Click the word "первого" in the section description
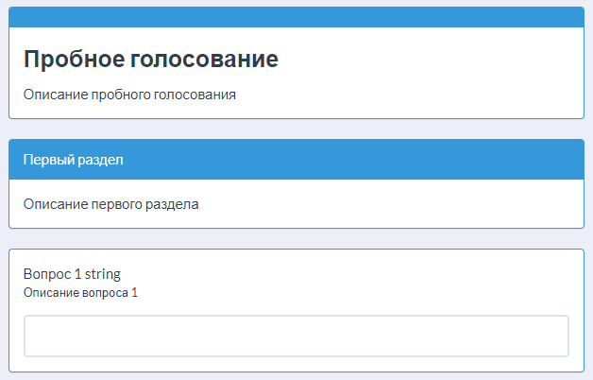Viewport: 593px width, 380px height. (x=117, y=204)
